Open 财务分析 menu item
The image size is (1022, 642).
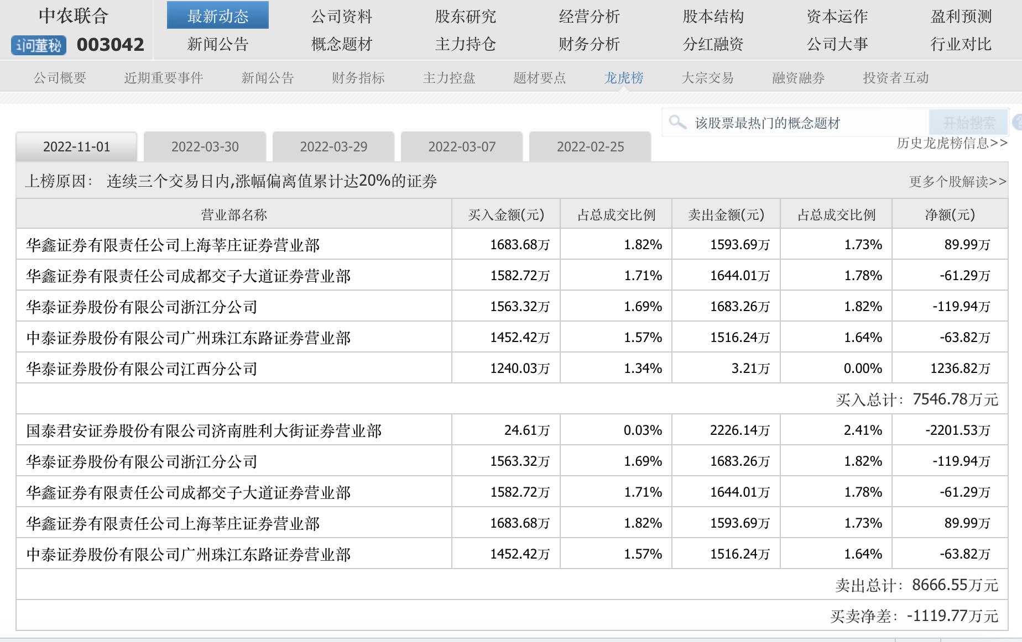click(589, 44)
